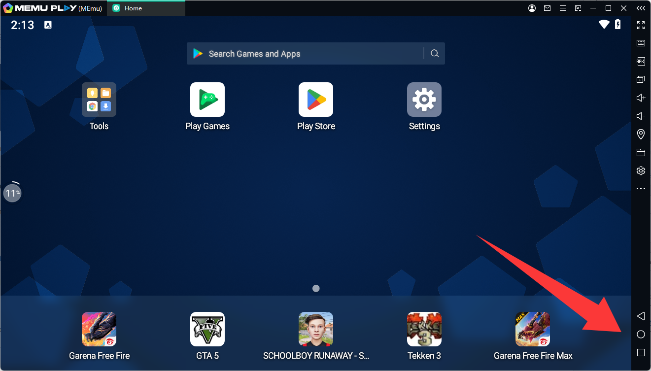651x371 pixels.
Task: Open SCHOOLBOY RUNAWAY game
Action: (x=316, y=329)
